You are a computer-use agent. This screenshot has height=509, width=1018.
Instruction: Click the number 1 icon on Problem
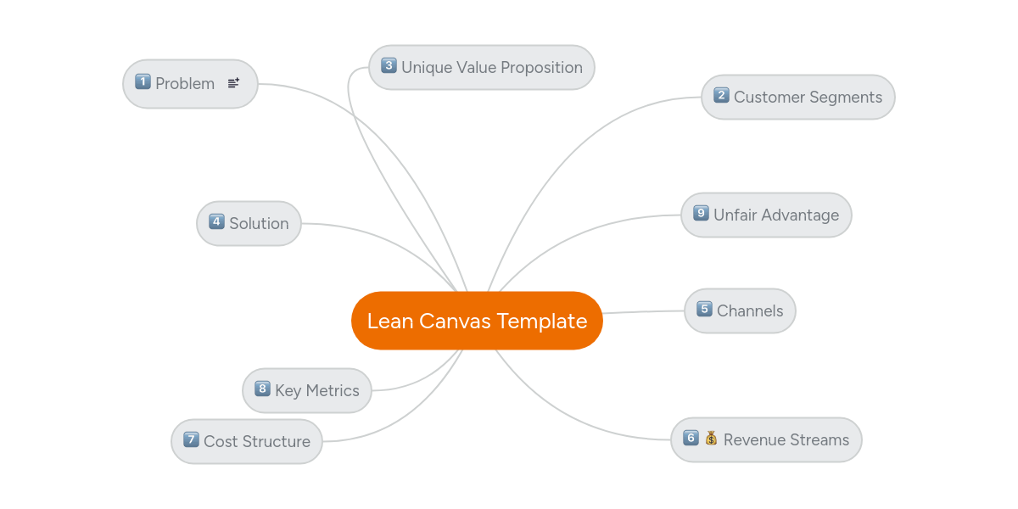click(143, 82)
